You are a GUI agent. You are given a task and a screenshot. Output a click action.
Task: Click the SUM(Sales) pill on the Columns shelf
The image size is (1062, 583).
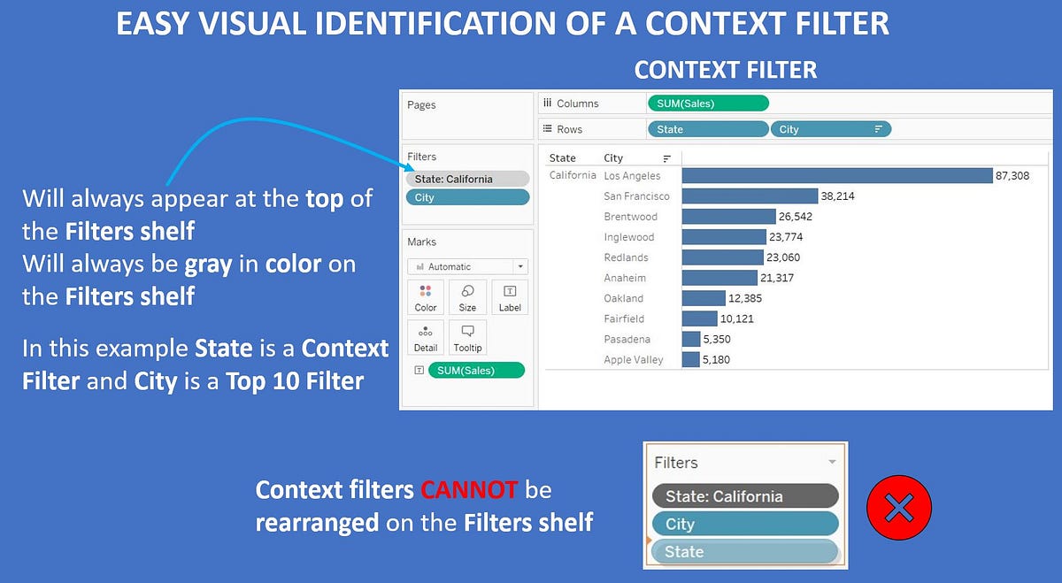(x=707, y=103)
